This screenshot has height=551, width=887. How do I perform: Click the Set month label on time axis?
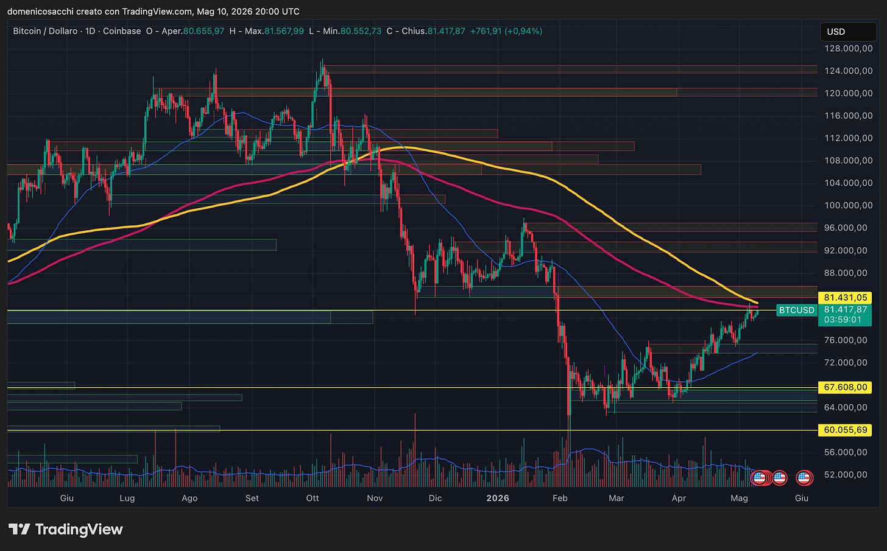[252, 498]
